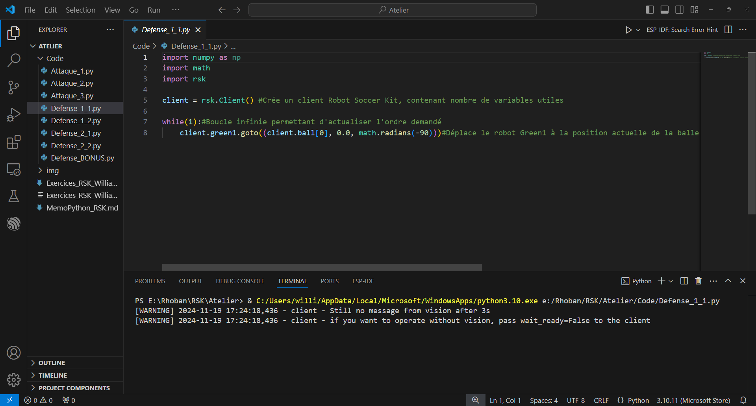Toggle the bottom panel visibility

tap(664, 10)
